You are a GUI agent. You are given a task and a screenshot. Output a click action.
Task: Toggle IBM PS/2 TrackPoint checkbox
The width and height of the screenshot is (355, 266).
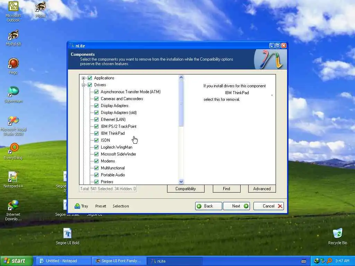[x=96, y=126]
